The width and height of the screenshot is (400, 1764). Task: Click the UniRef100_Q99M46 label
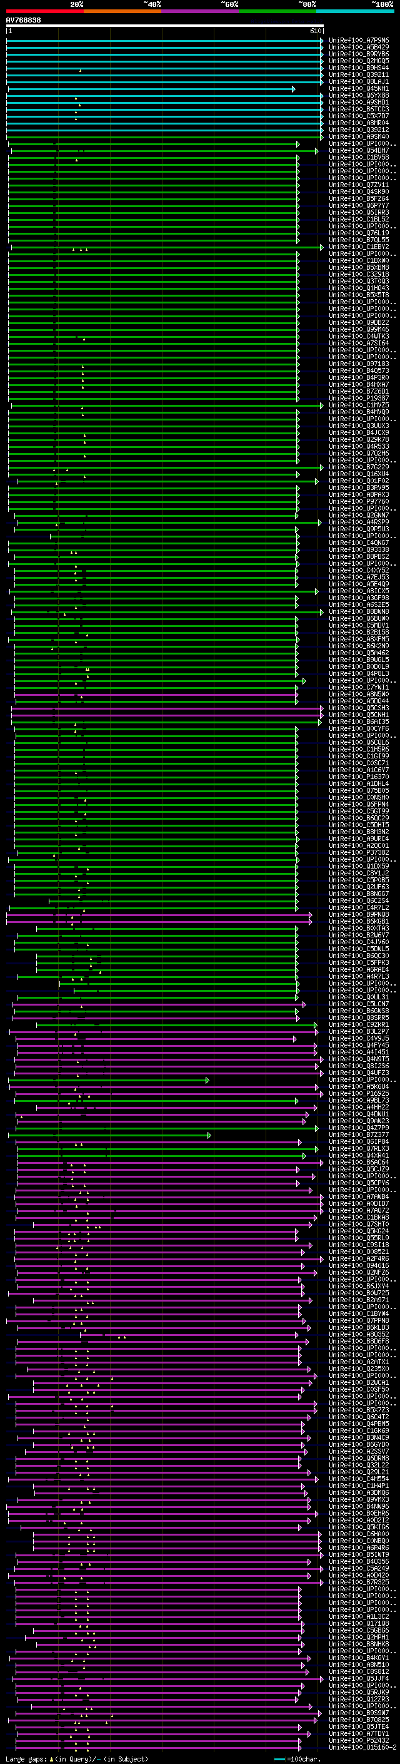359,329
